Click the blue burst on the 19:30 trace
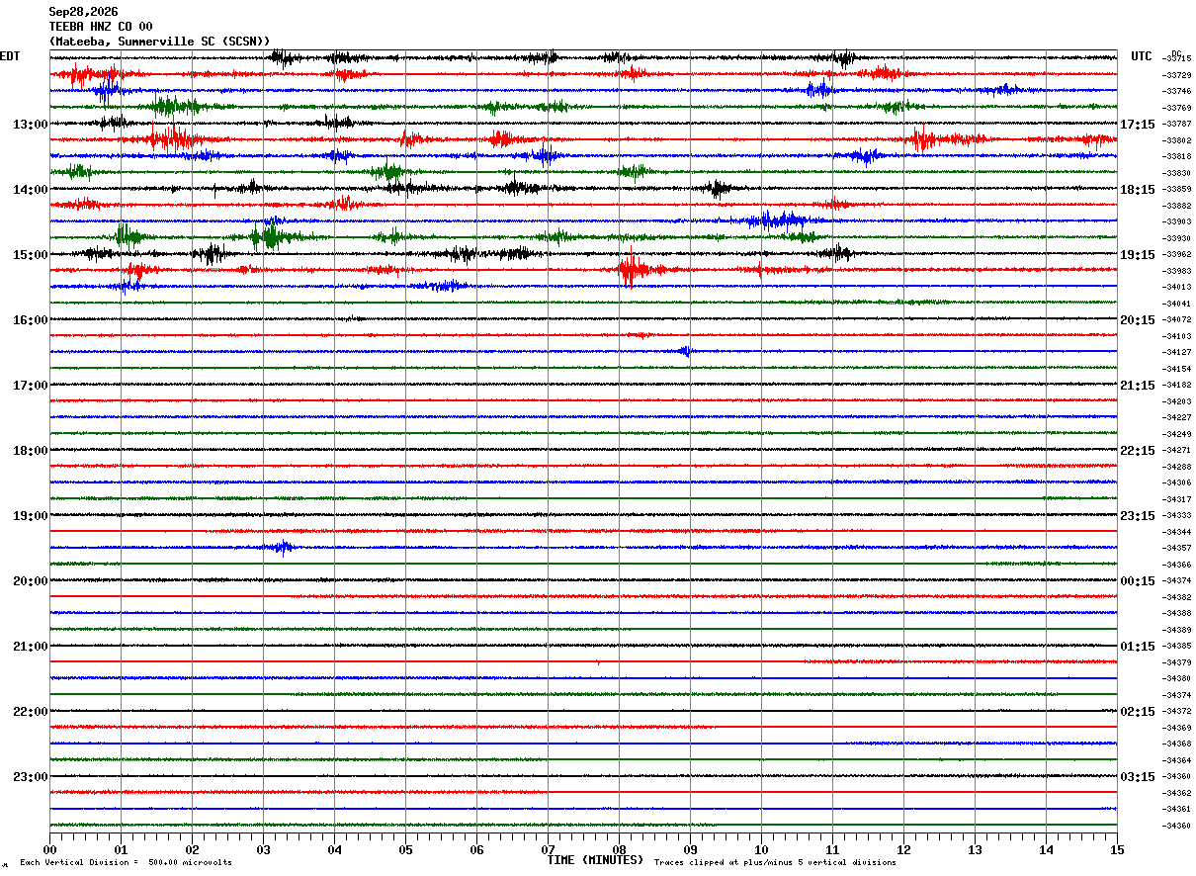 click(x=281, y=547)
